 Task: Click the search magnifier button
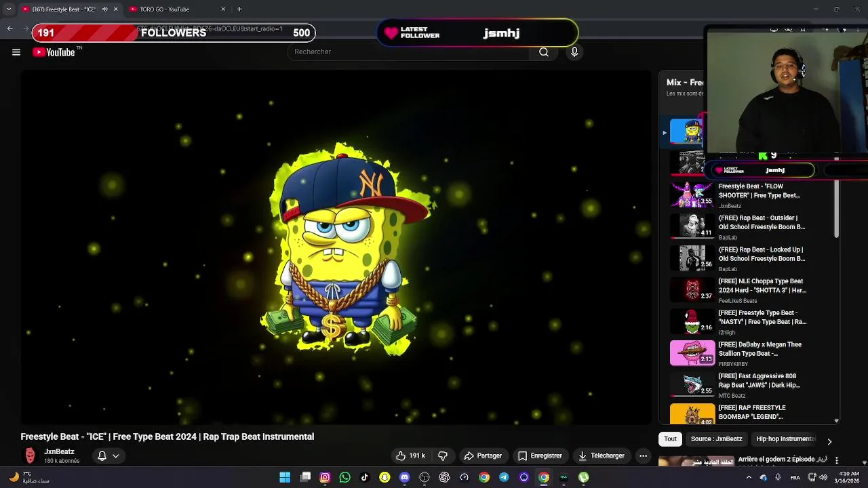(x=544, y=52)
